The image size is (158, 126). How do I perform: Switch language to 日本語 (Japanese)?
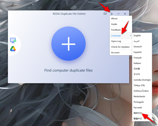click(x=142, y=69)
